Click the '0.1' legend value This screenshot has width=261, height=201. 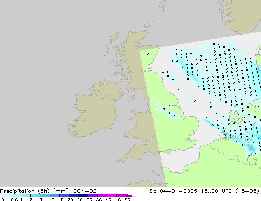(x=5, y=199)
